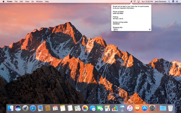Open the Scrawl settings gear
The width and height of the screenshot is (181, 113).
click(x=149, y=29)
